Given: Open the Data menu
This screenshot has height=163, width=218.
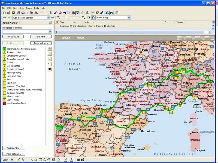Looking at the screenshot, I should (22, 8).
